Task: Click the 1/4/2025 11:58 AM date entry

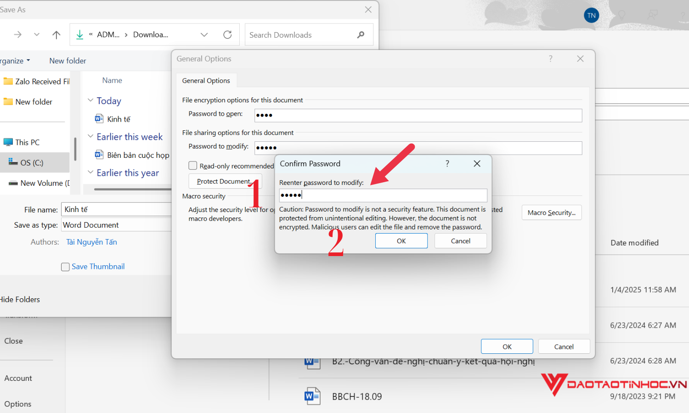Action: tap(643, 290)
